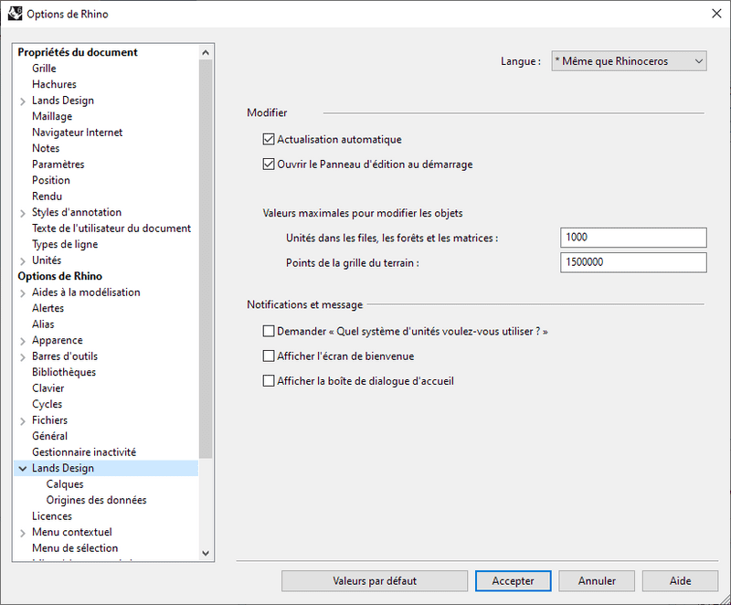Click Valeurs par défaut button
The height and width of the screenshot is (605, 731).
tap(375, 581)
